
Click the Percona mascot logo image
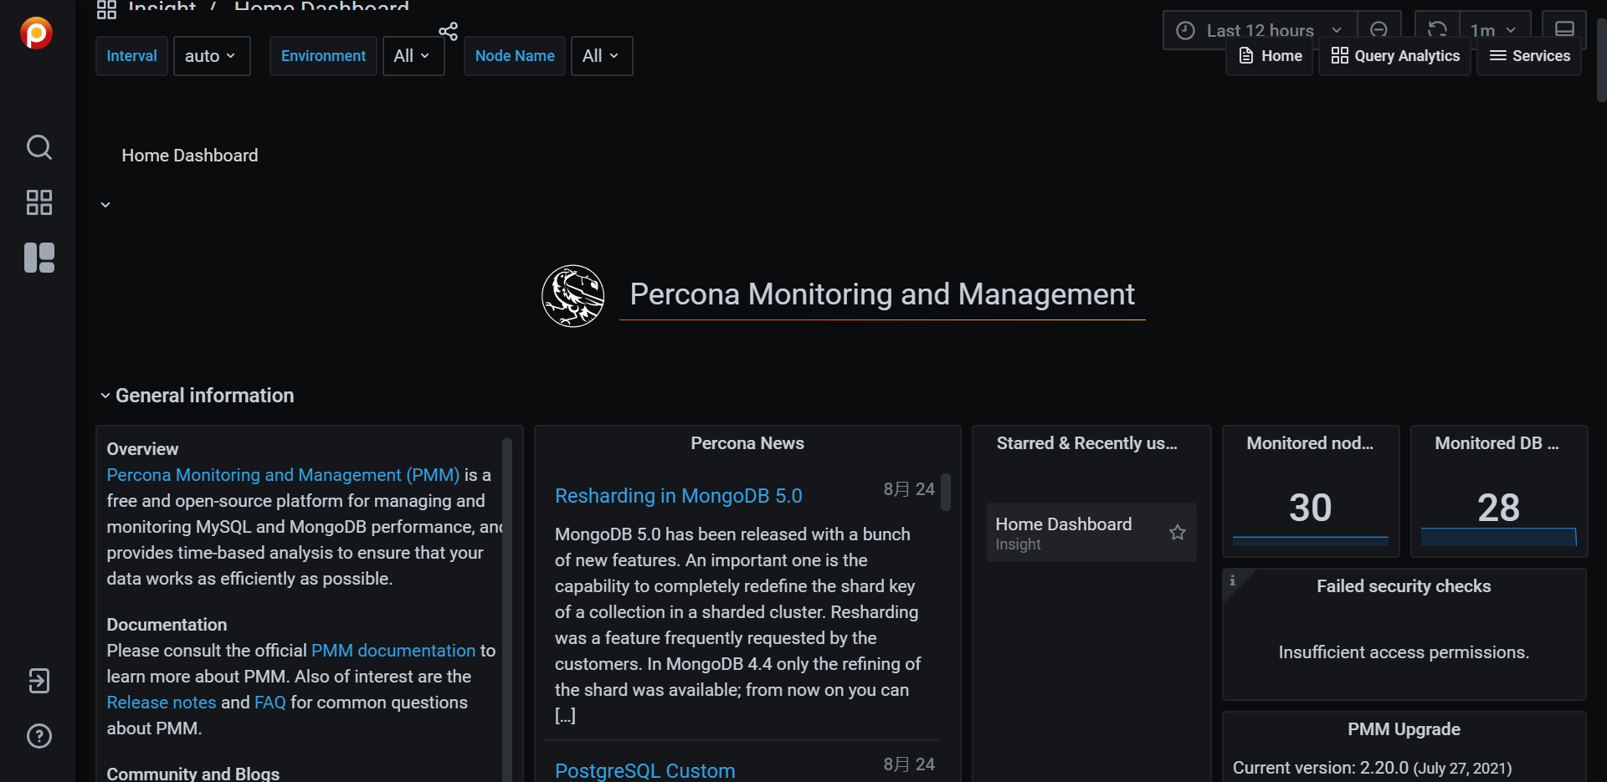[x=572, y=296]
